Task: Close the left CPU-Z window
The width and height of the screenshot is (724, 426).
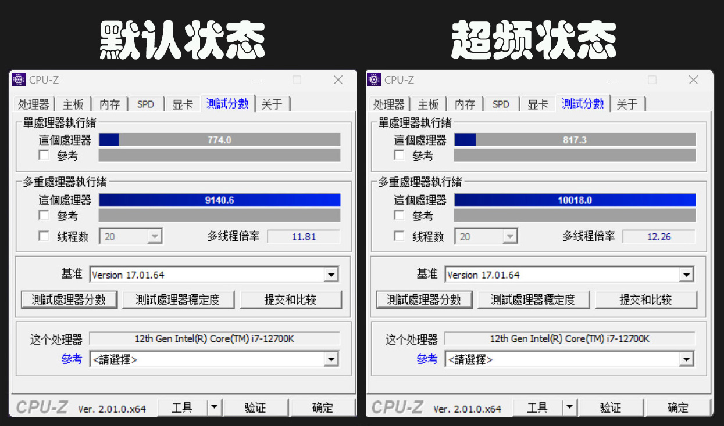Action: pyautogui.click(x=338, y=80)
